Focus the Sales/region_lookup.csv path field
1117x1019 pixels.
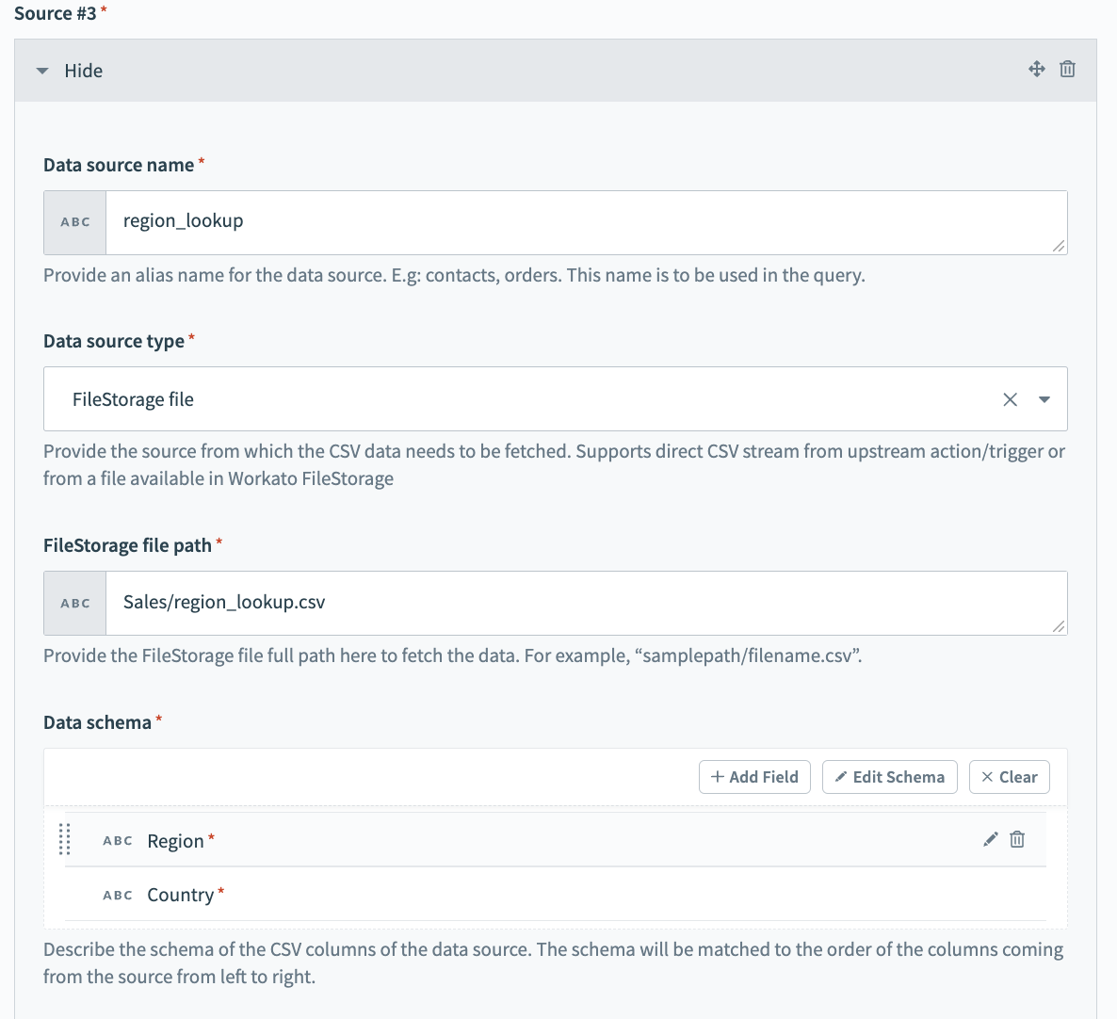coord(584,603)
